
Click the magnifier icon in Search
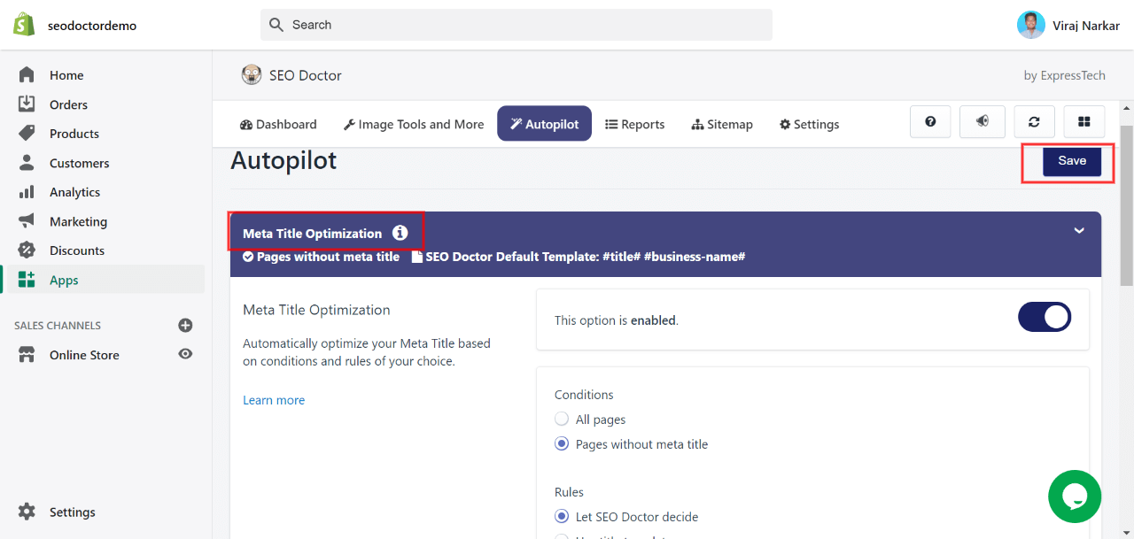[x=276, y=25]
